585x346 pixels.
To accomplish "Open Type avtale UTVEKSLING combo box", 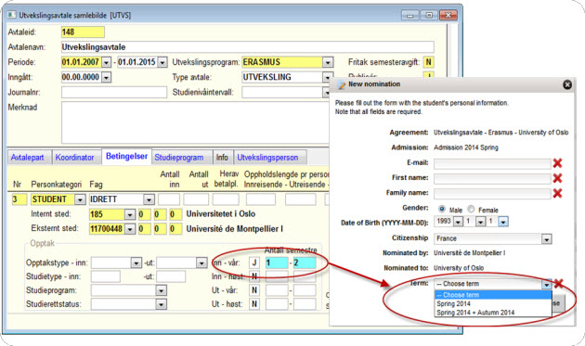I will coord(287,78).
